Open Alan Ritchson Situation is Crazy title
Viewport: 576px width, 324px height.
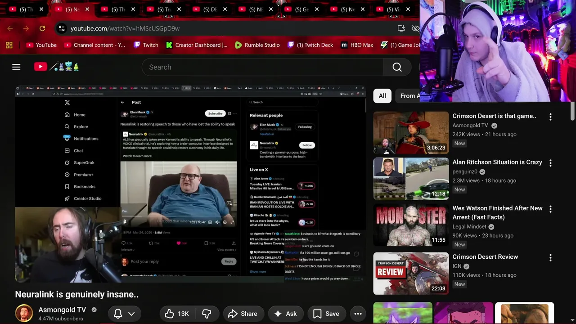(497, 162)
